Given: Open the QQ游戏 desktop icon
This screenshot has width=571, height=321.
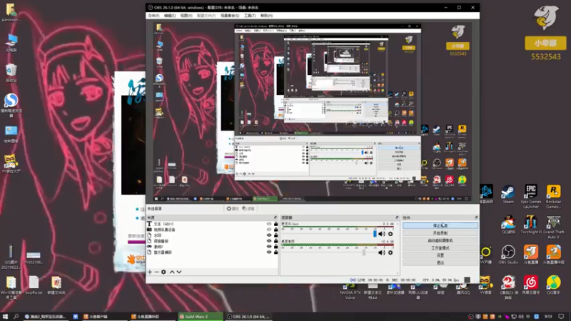Looking at the screenshot, I should (x=508, y=225).
